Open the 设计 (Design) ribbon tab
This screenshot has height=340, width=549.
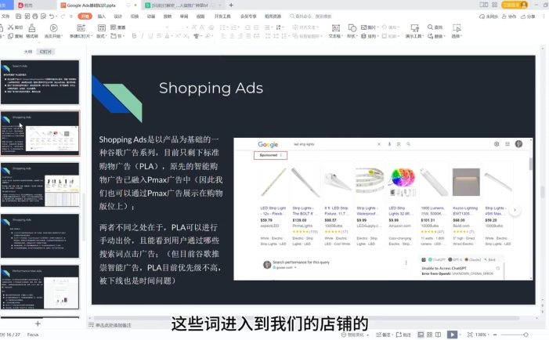(118, 16)
